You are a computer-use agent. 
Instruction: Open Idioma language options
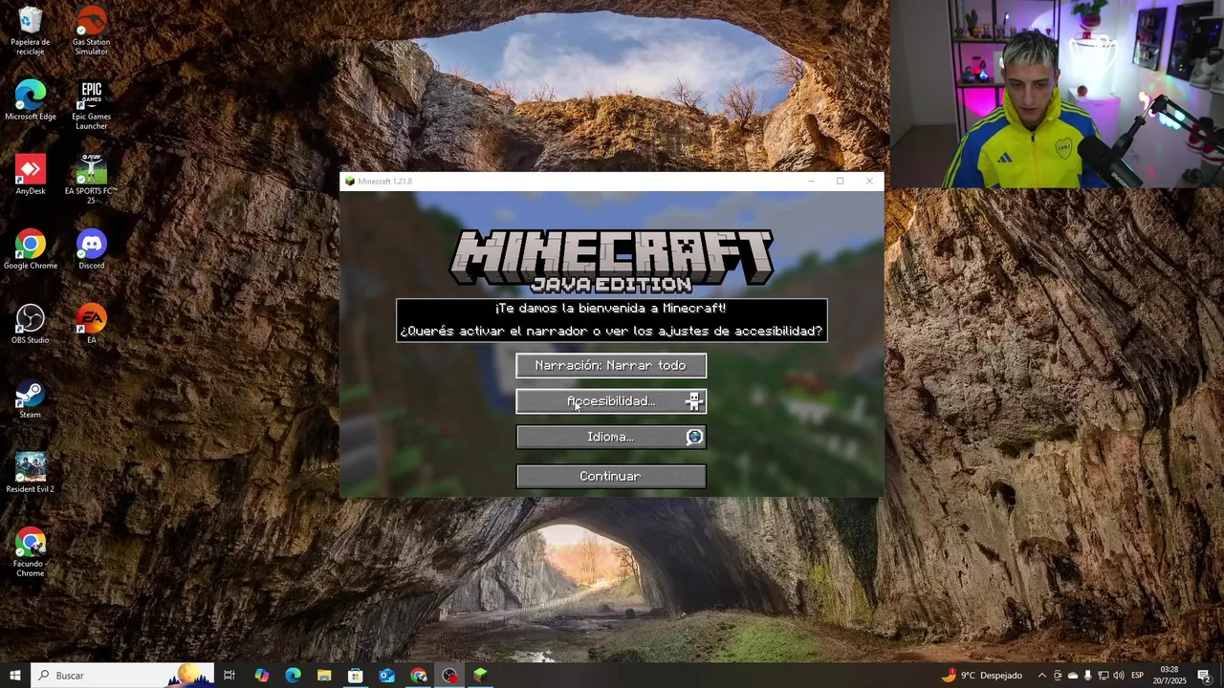pos(611,437)
